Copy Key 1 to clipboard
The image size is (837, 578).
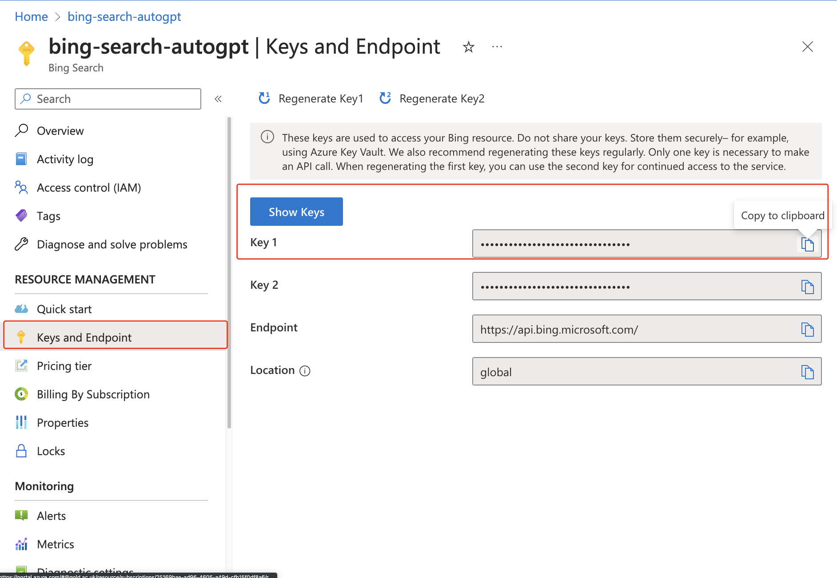(807, 244)
